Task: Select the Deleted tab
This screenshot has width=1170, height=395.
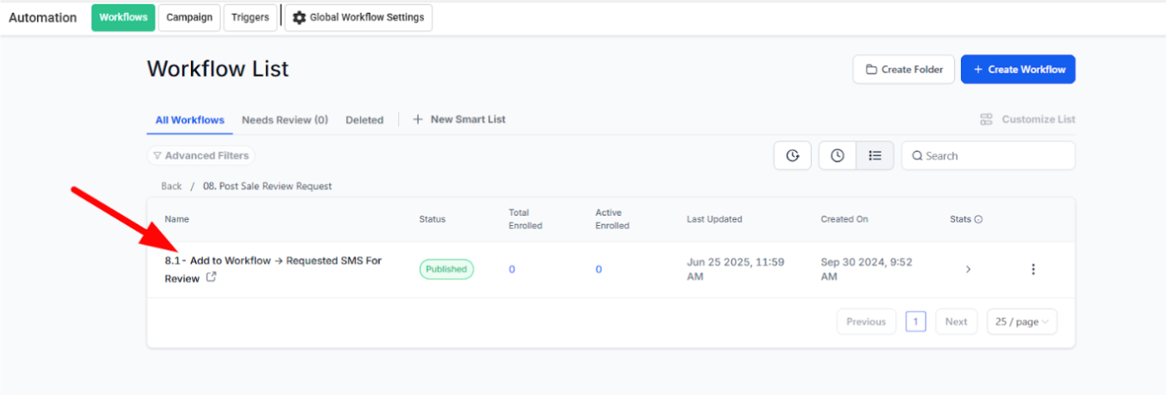Action: click(x=364, y=120)
